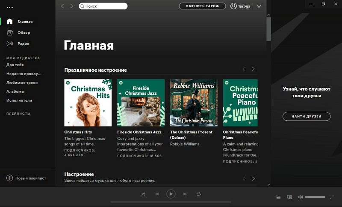Adjust the volume slider

point(315,197)
